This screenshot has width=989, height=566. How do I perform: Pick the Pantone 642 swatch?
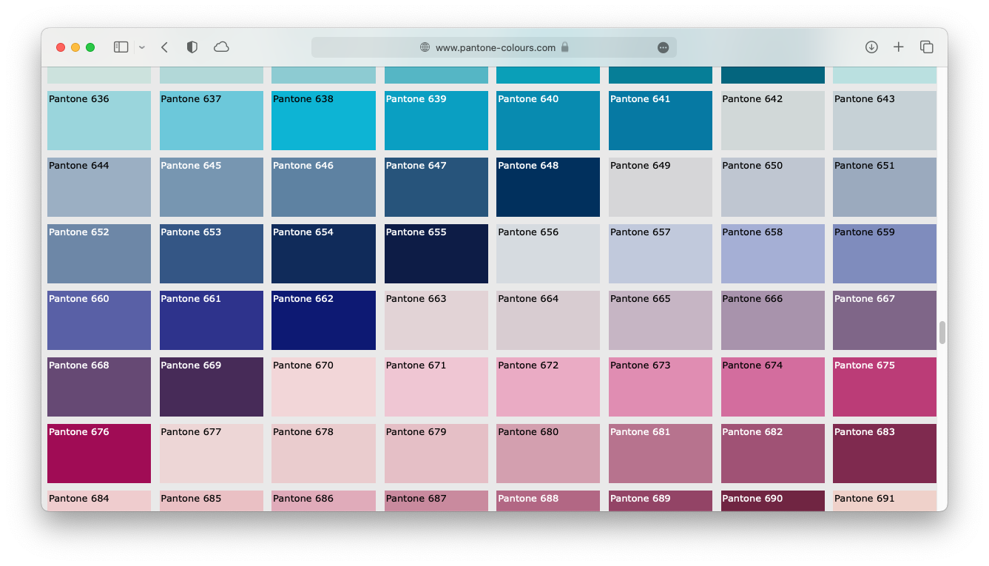(773, 121)
